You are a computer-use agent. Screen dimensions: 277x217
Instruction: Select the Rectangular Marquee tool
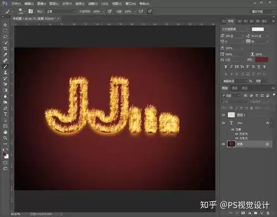click(5, 31)
